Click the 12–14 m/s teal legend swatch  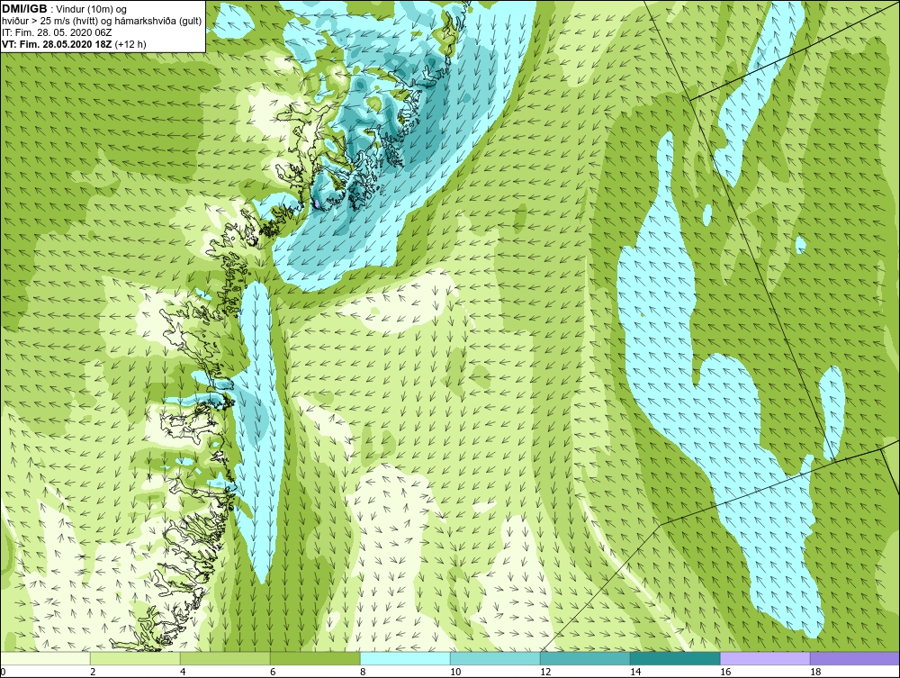point(585,658)
